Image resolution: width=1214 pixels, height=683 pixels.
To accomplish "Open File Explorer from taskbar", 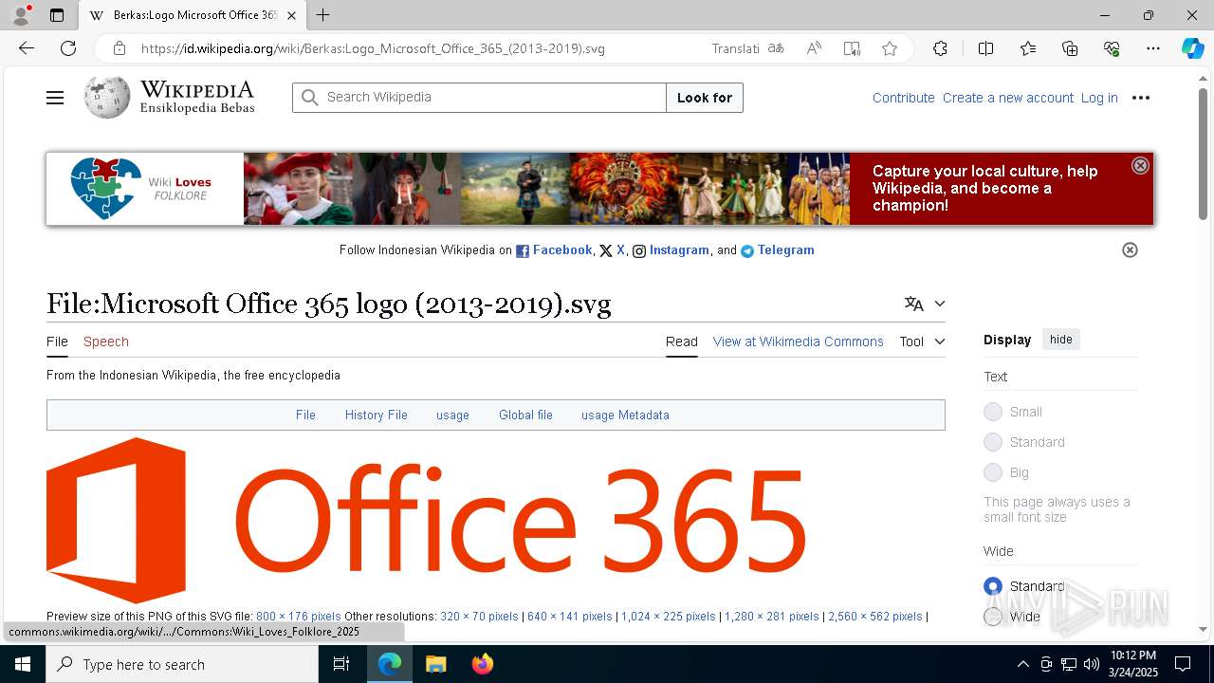I will point(435,664).
